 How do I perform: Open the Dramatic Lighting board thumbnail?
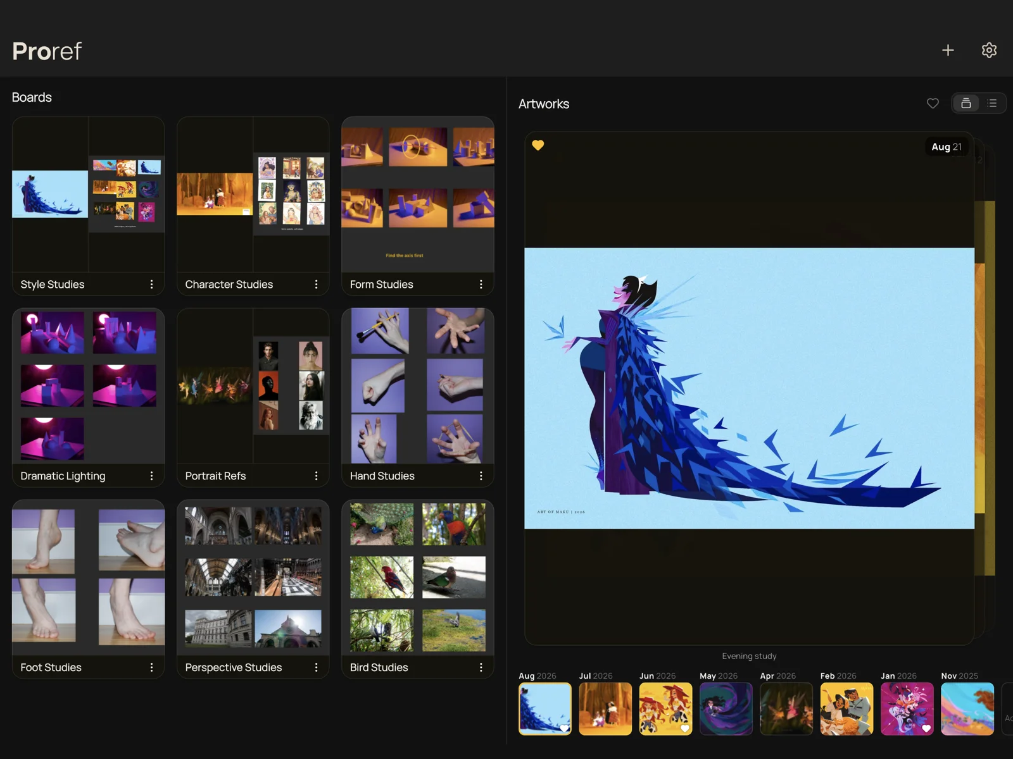[x=88, y=386]
